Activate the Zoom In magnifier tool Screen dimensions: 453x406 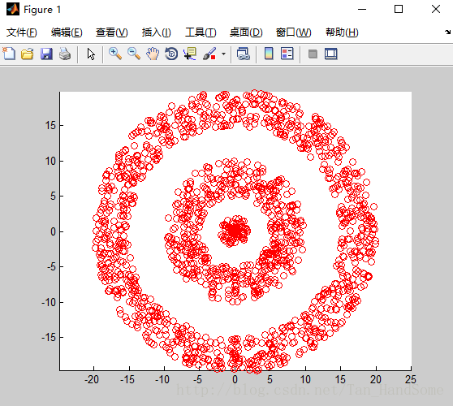tap(115, 54)
